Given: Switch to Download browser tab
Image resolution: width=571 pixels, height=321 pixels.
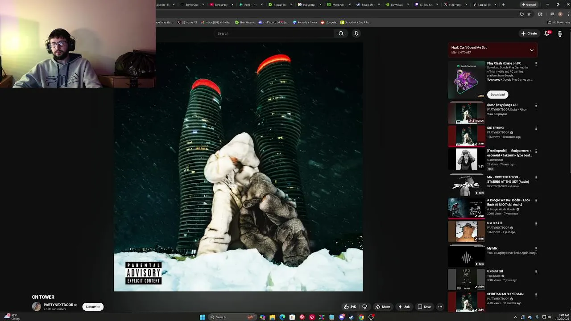Looking at the screenshot, I should coord(397,4).
